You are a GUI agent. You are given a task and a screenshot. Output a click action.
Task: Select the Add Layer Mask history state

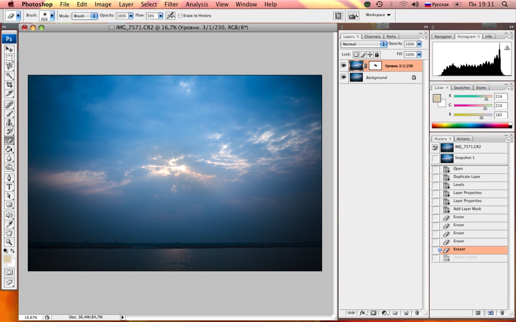coord(467,209)
